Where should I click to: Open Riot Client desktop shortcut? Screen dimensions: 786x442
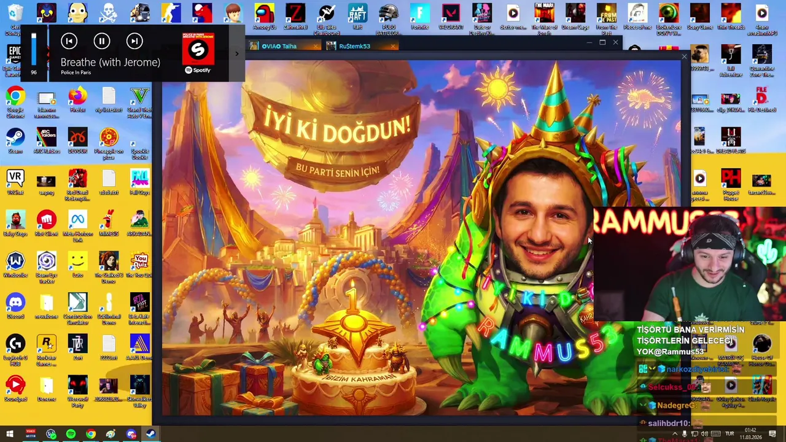46,224
